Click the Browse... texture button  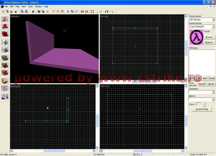pos(210,37)
